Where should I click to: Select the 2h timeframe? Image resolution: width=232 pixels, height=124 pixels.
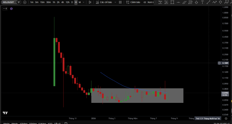58,2
